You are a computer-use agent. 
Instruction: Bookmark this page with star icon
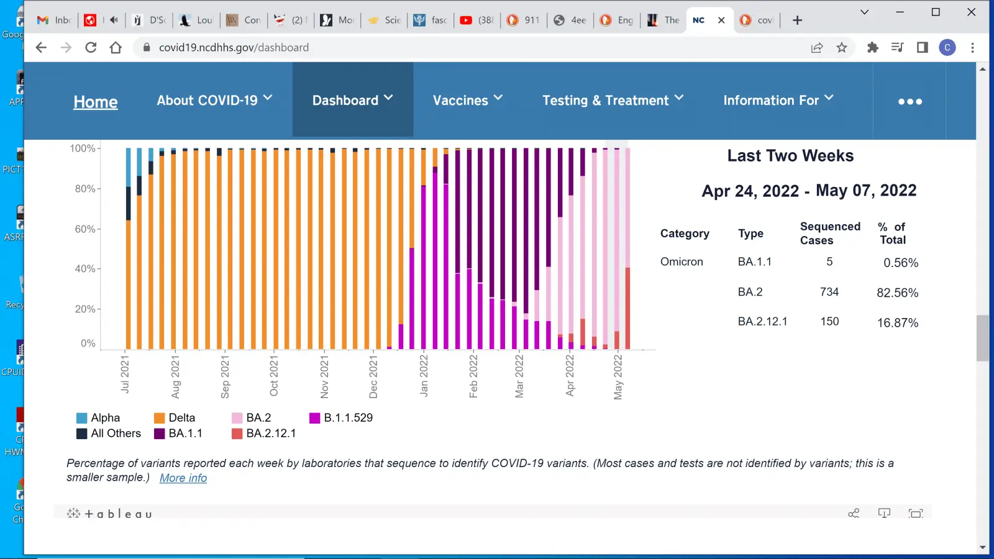pyautogui.click(x=842, y=48)
